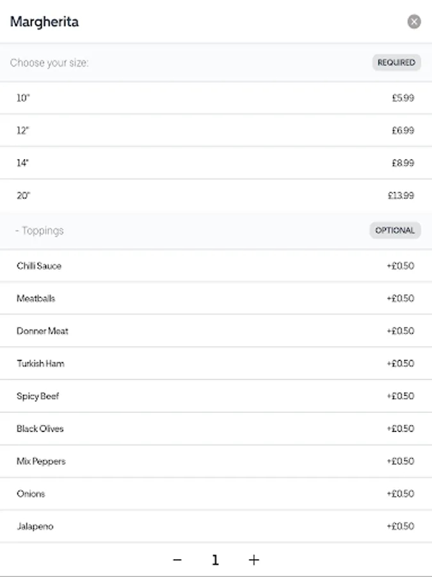Viewport: 432px width, 577px height.
Task: Click the Choose your size header
Action: [x=49, y=63]
